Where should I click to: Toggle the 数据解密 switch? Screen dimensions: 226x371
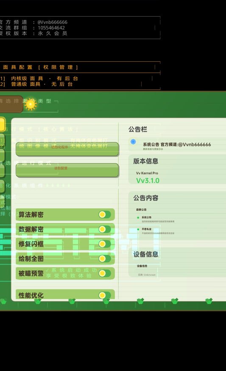point(105,229)
